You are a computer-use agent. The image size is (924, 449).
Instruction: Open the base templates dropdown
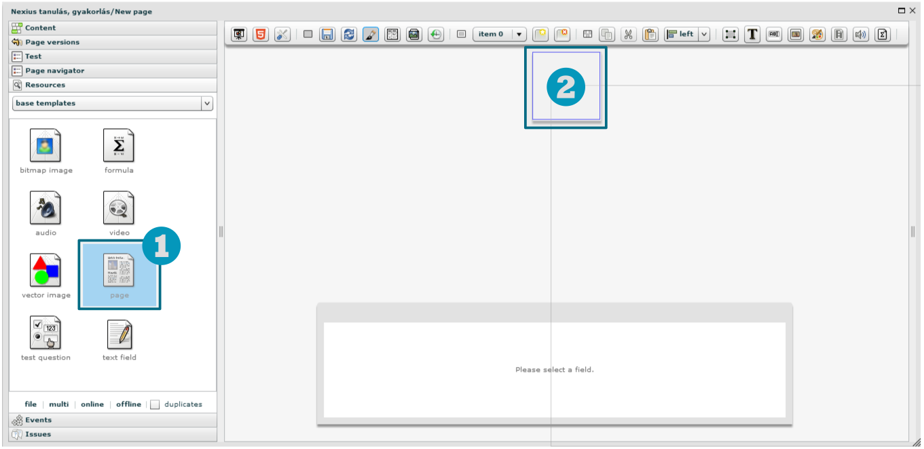point(207,103)
